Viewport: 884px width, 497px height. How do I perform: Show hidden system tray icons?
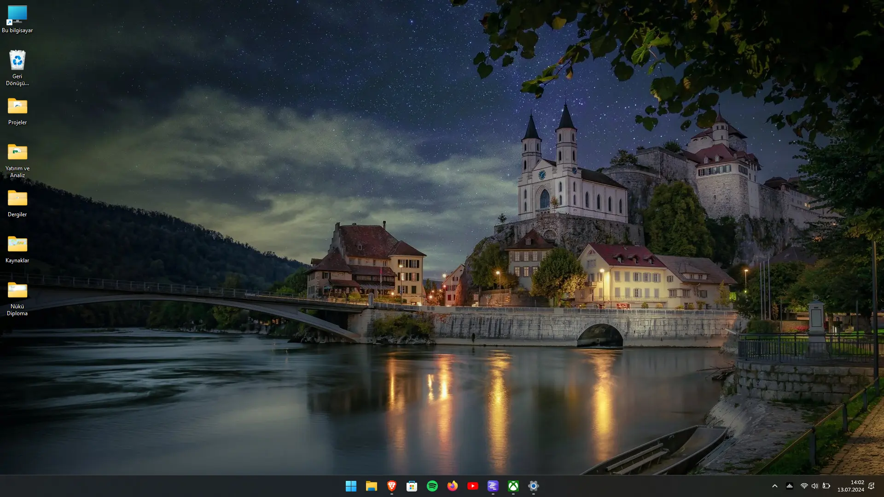774,486
